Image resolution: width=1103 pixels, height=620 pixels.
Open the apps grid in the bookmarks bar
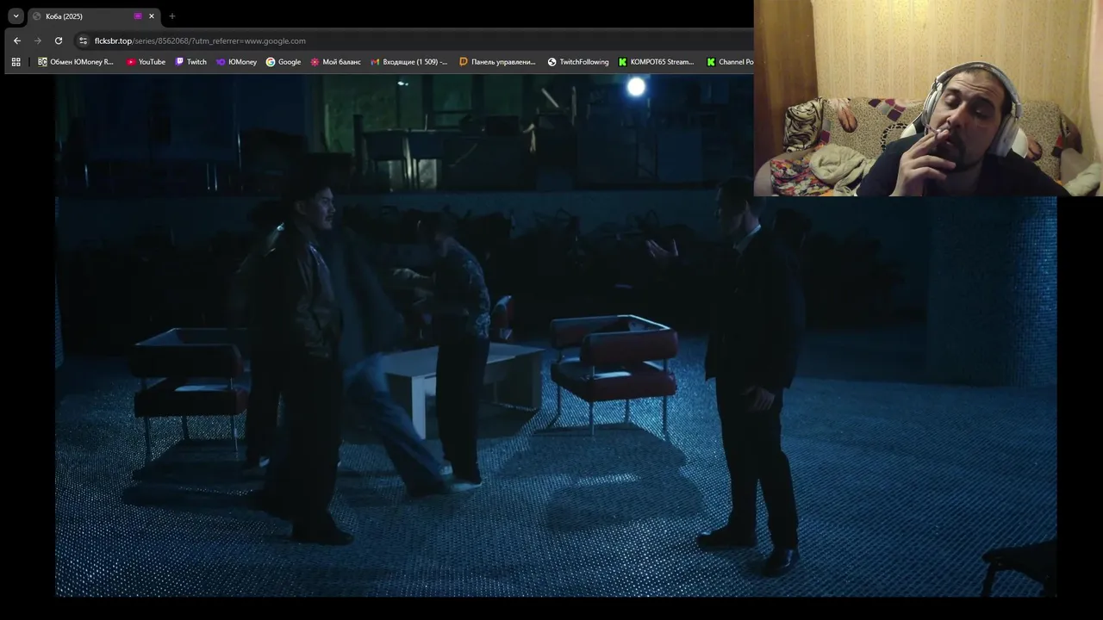tap(16, 62)
